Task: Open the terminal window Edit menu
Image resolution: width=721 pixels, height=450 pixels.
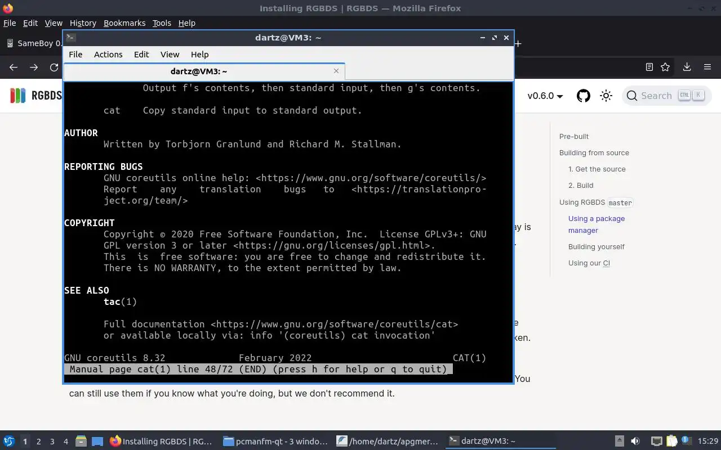Action: point(141,55)
